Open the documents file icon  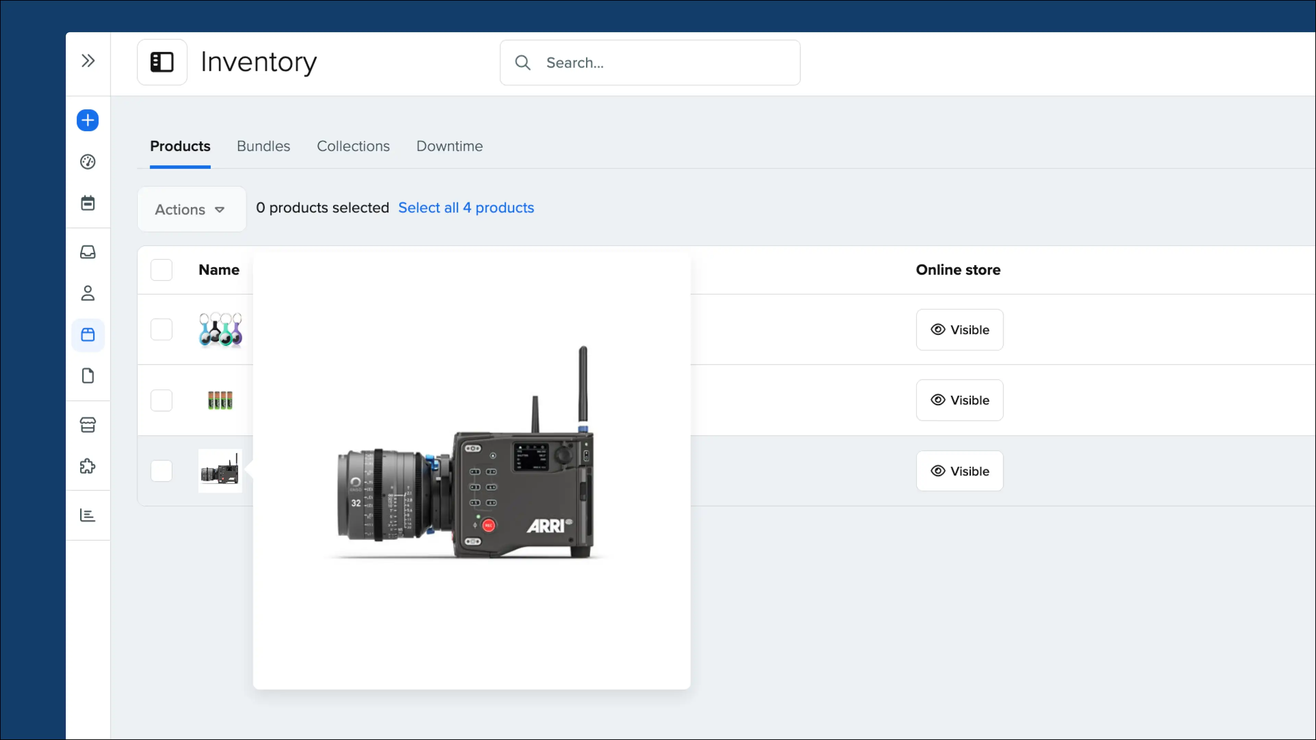[88, 376]
